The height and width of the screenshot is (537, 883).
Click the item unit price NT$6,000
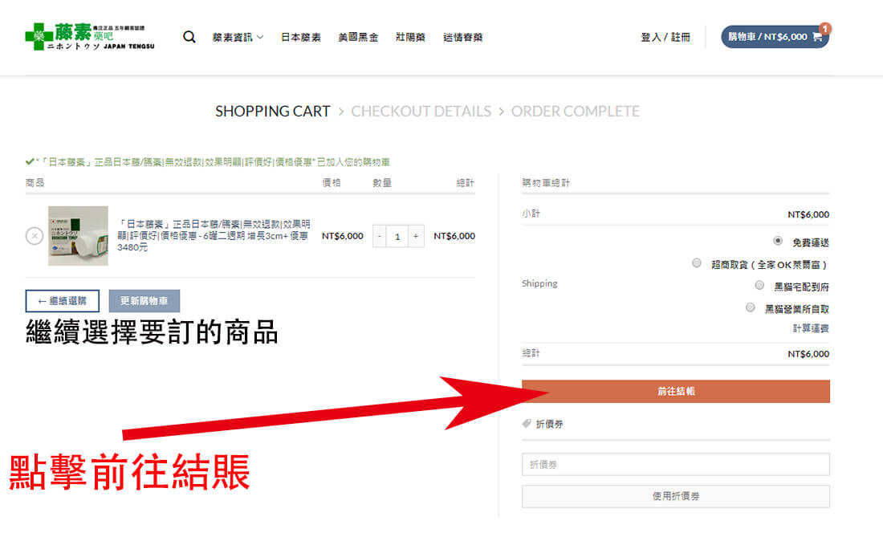point(343,237)
